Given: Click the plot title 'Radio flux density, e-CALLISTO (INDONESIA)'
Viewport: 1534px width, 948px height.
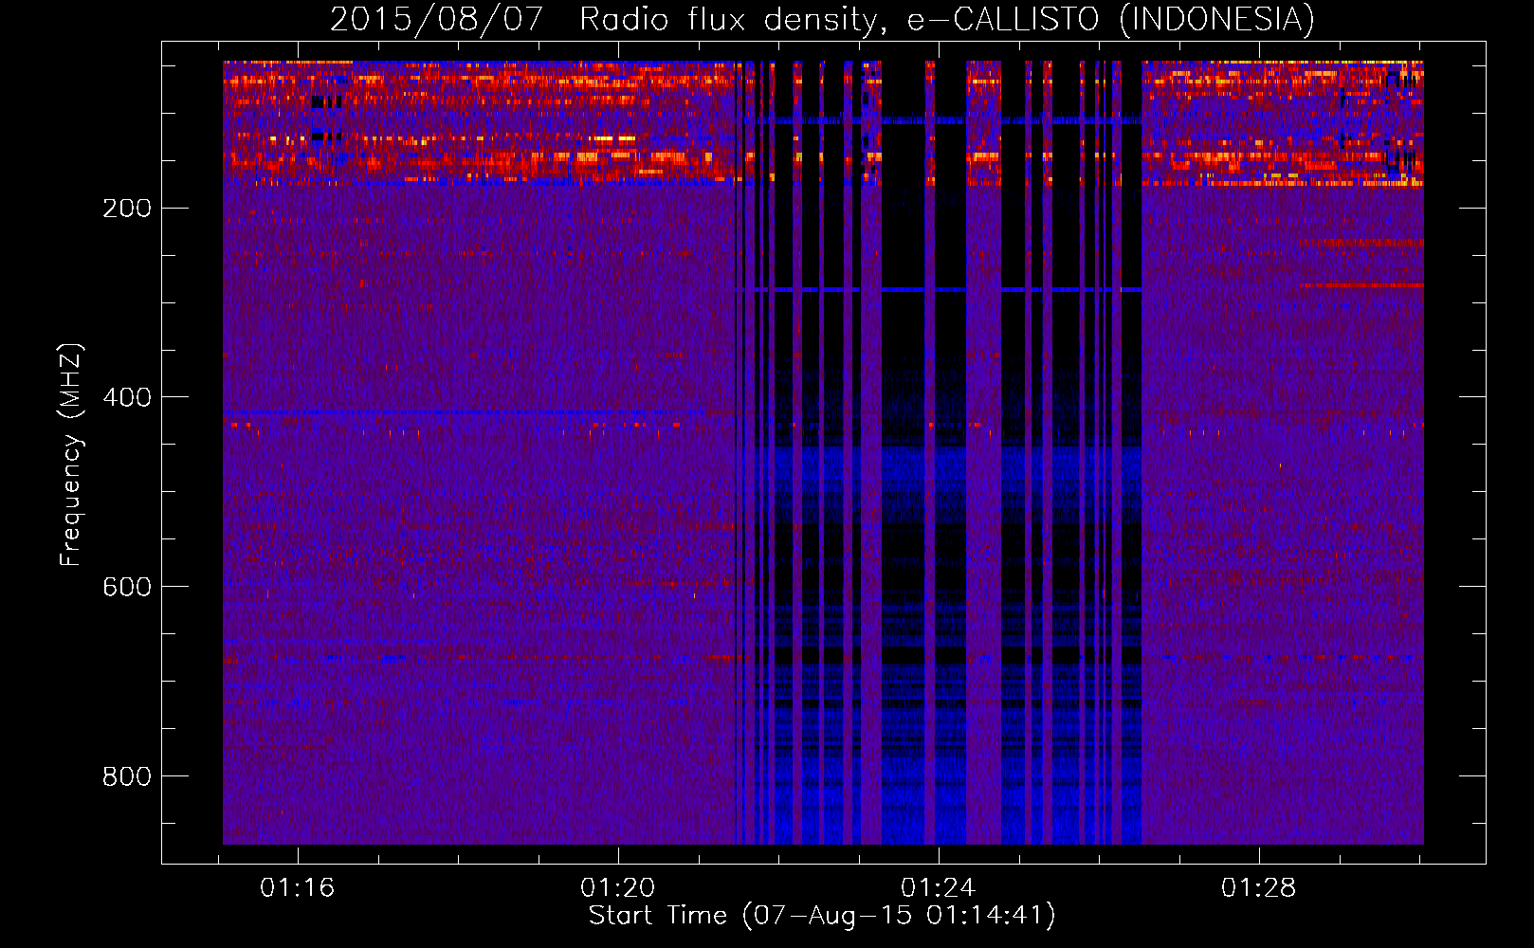Looking at the screenshot, I should [x=947, y=19].
